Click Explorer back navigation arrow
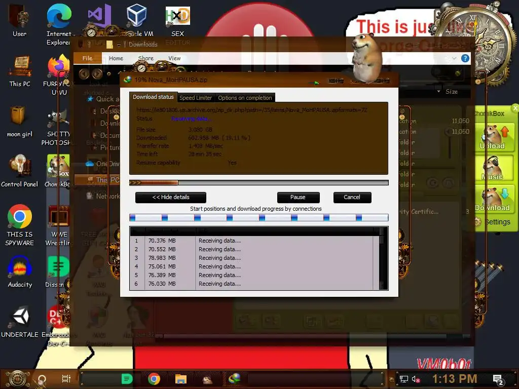 [x=84, y=74]
